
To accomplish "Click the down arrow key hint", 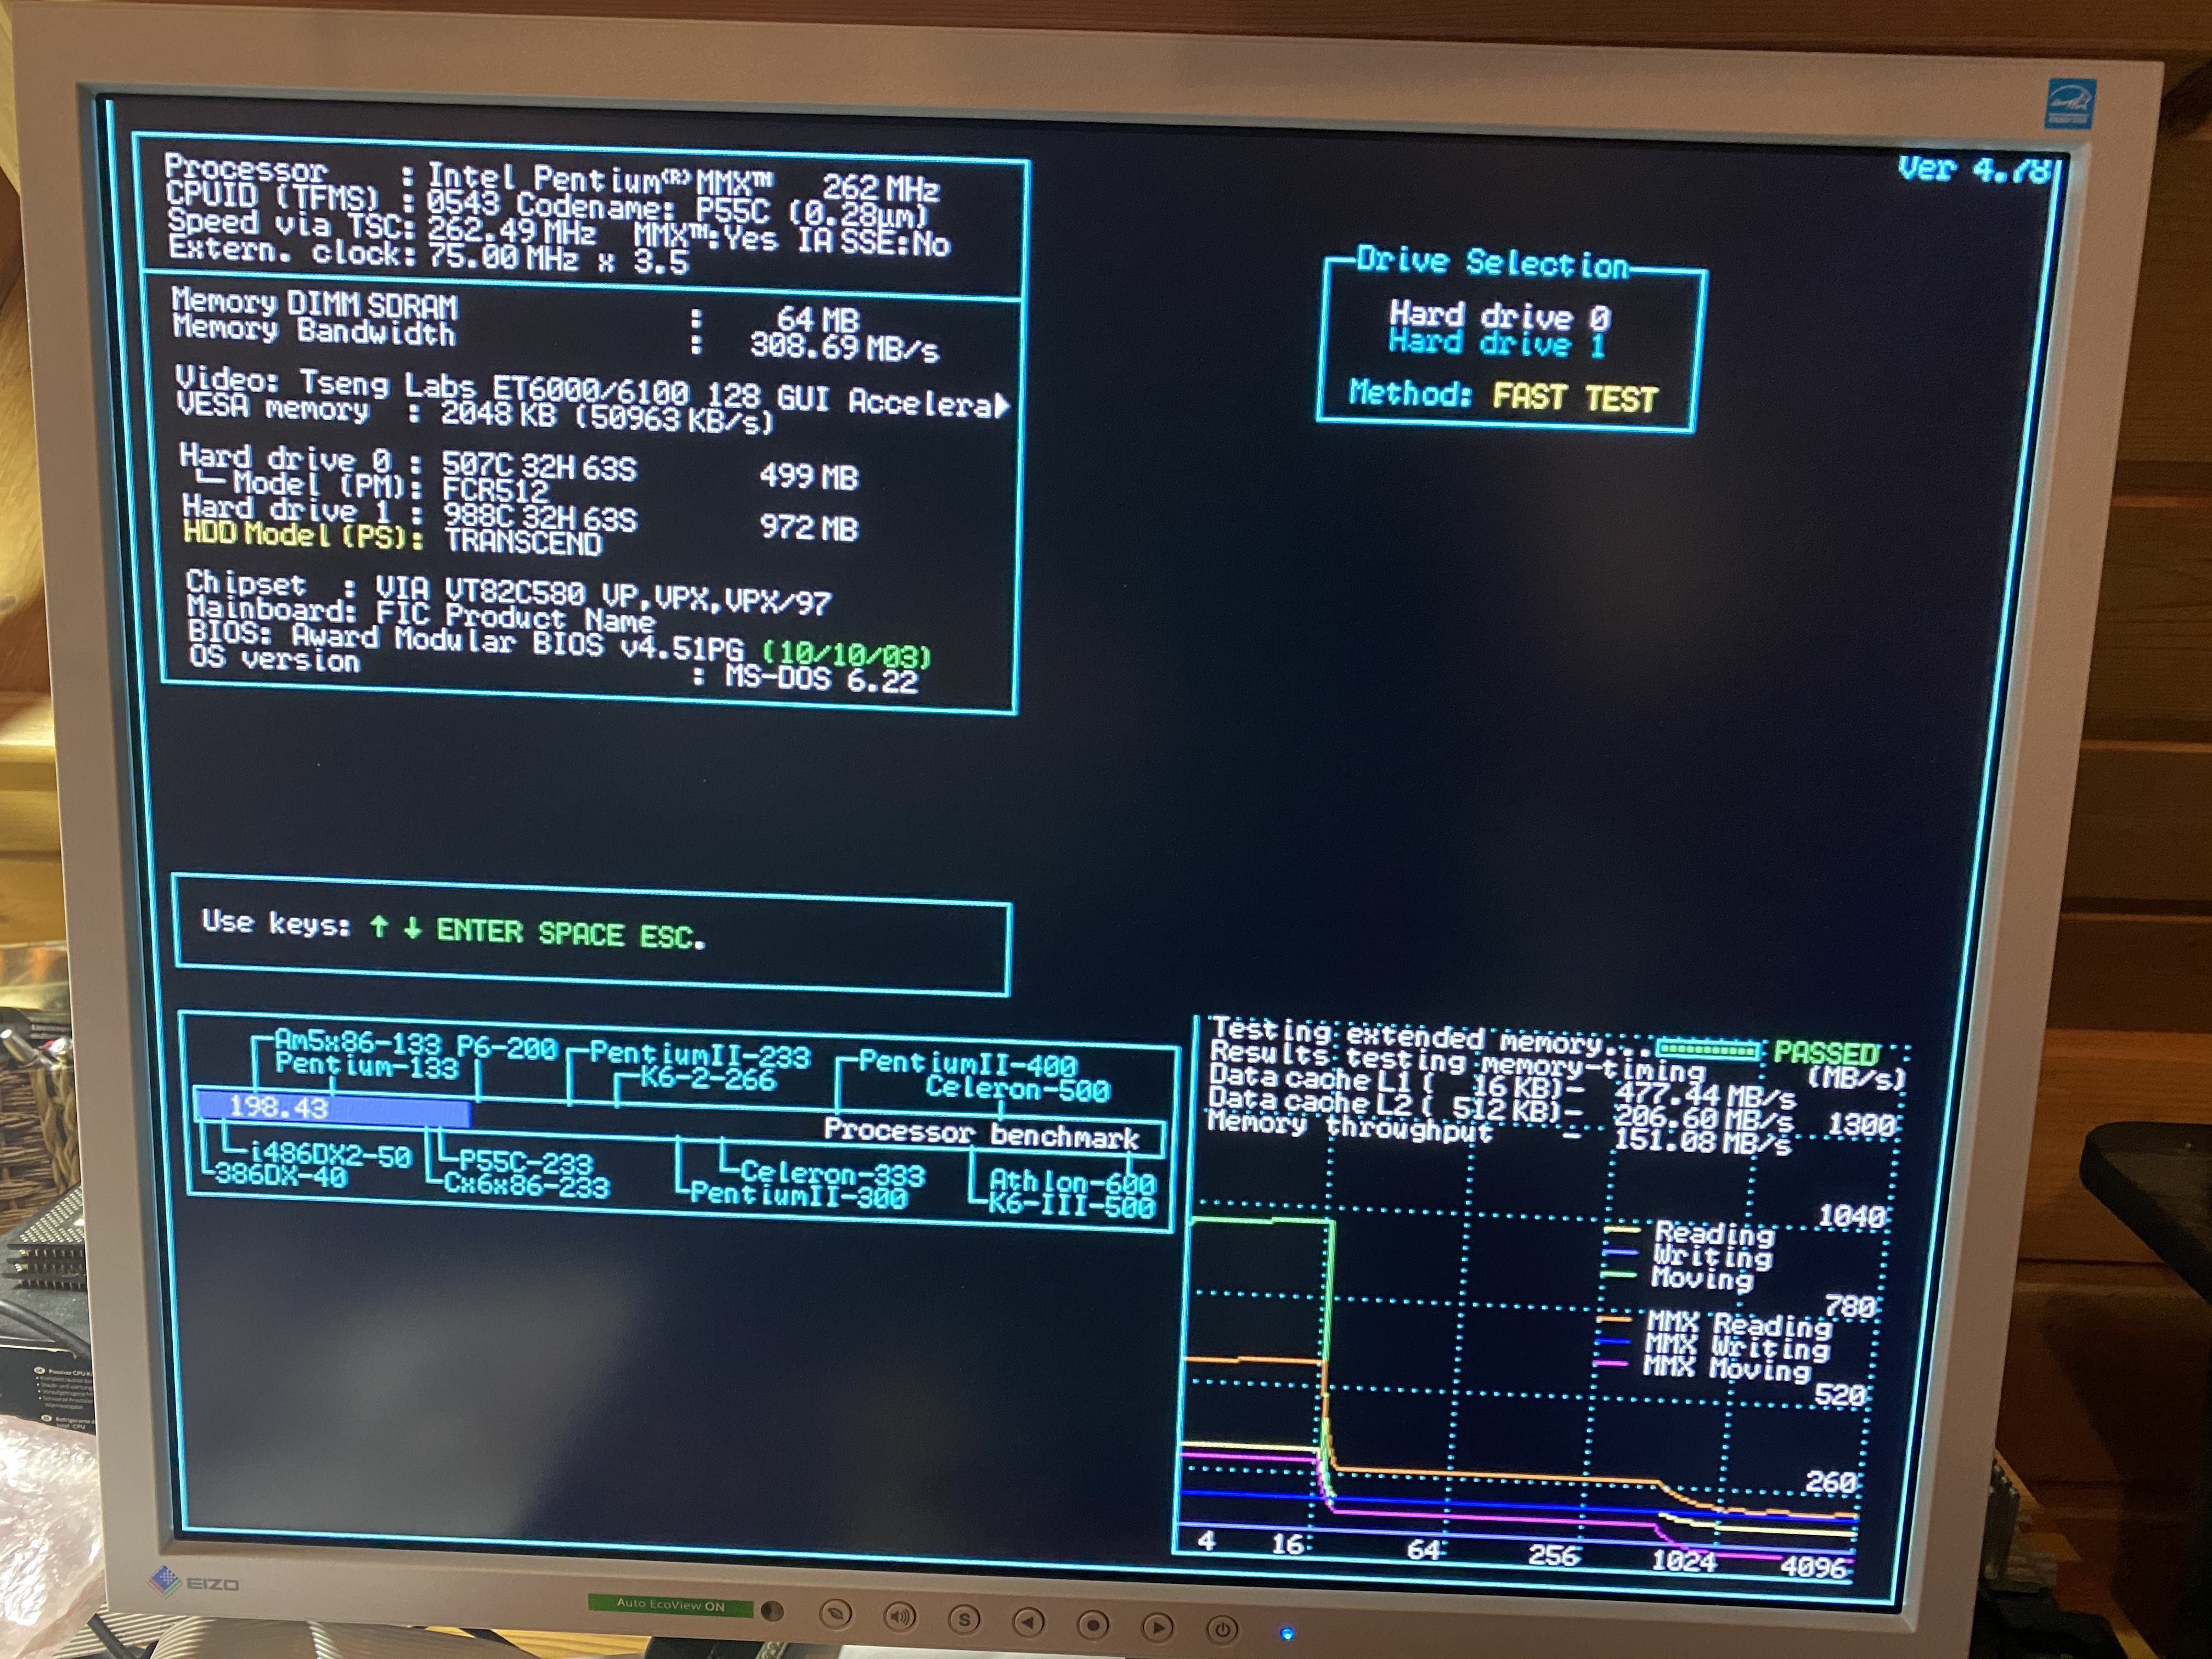I will [412, 928].
